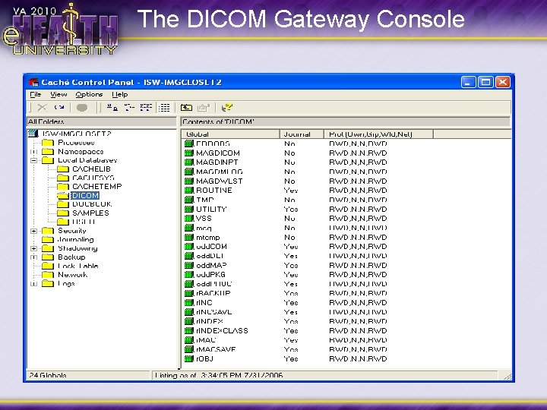Click the green global icon beside UTILITY

pos(188,210)
